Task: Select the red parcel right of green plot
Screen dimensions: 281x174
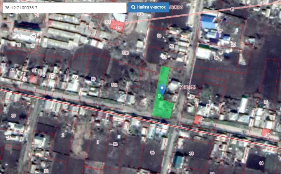Action: (198, 120)
